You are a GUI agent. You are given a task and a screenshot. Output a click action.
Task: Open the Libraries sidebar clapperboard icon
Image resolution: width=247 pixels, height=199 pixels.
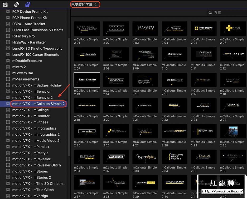(x=5, y=4)
